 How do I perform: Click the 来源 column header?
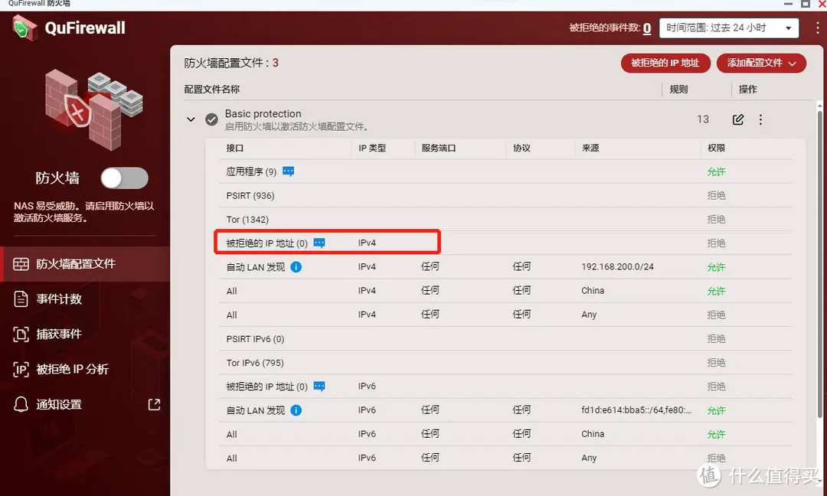click(x=590, y=148)
